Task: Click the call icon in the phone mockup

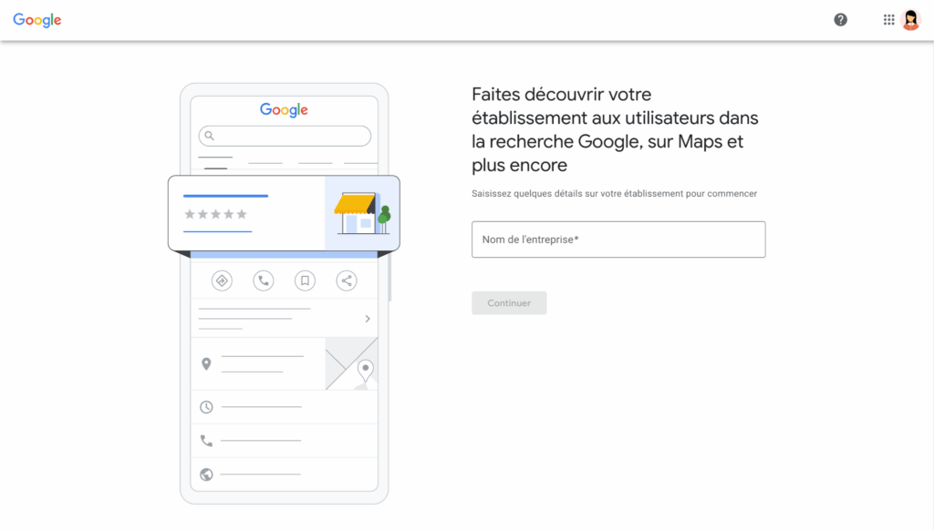Action: [263, 280]
